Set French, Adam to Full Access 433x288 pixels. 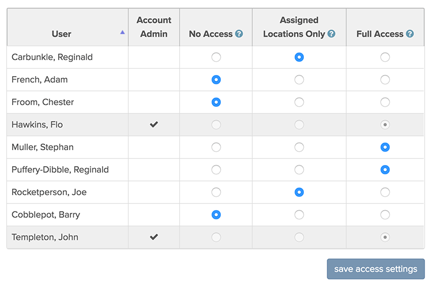[x=385, y=80]
